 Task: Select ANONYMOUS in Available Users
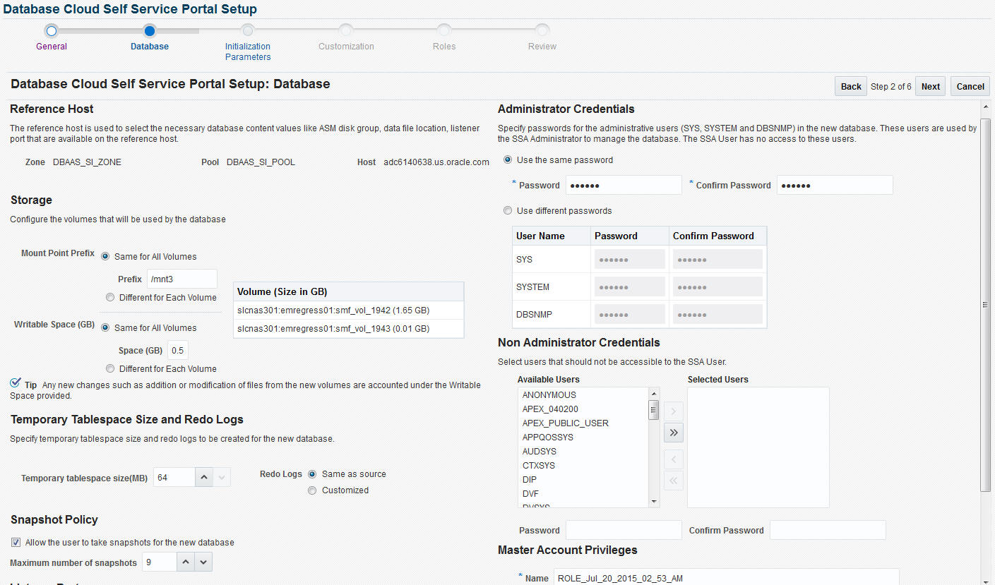(583, 395)
